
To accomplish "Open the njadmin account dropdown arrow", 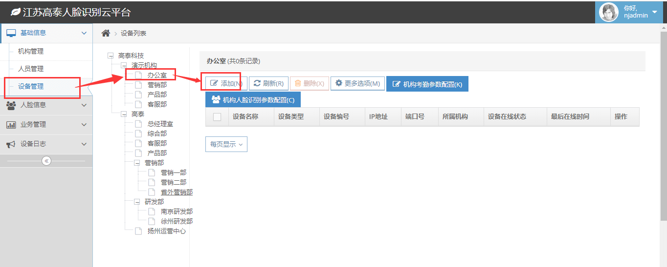I will [655, 12].
